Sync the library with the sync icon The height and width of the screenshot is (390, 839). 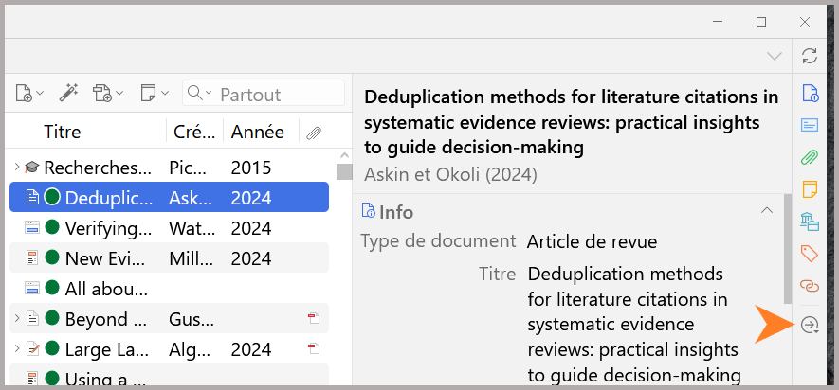[810, 56]
